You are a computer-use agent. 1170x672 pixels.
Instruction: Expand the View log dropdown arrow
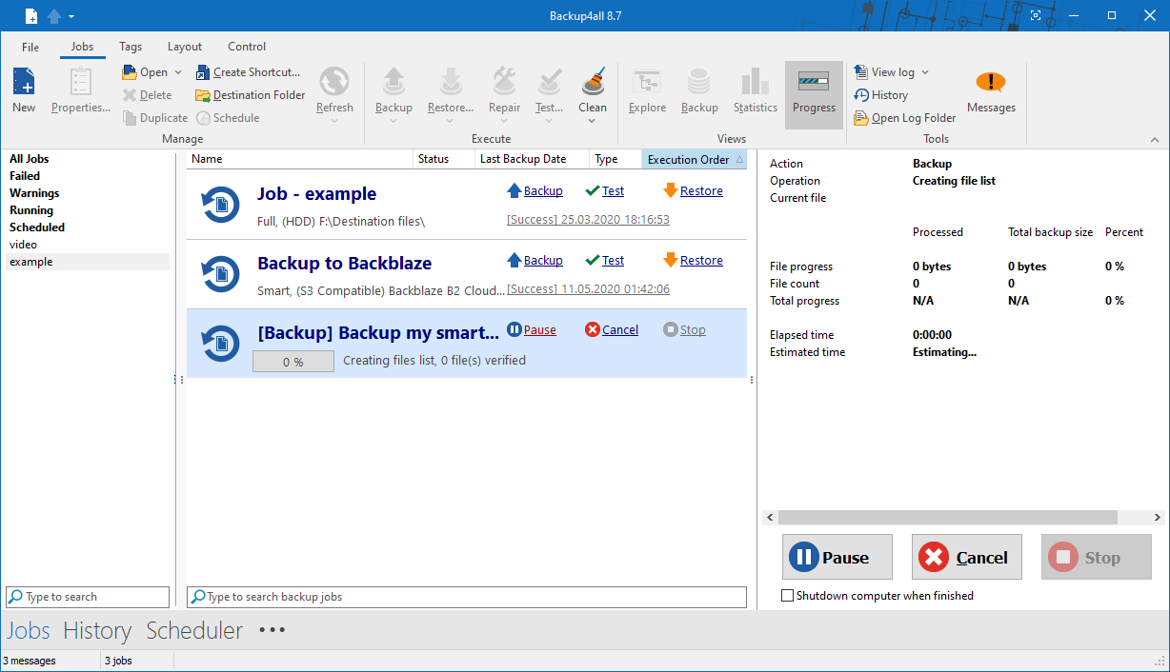[925, 72]
